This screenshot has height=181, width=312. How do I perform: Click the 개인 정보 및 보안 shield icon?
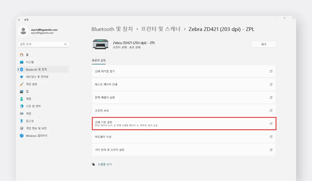21,128
